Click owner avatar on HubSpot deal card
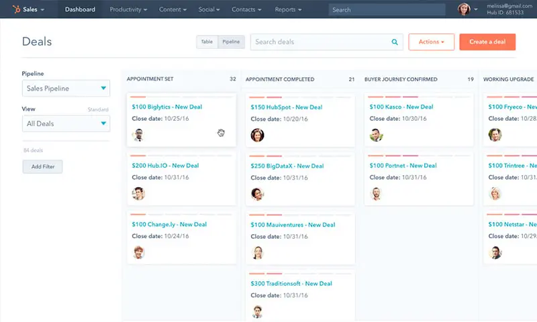Viewport: 537px width, 322px height. (257, 135)
